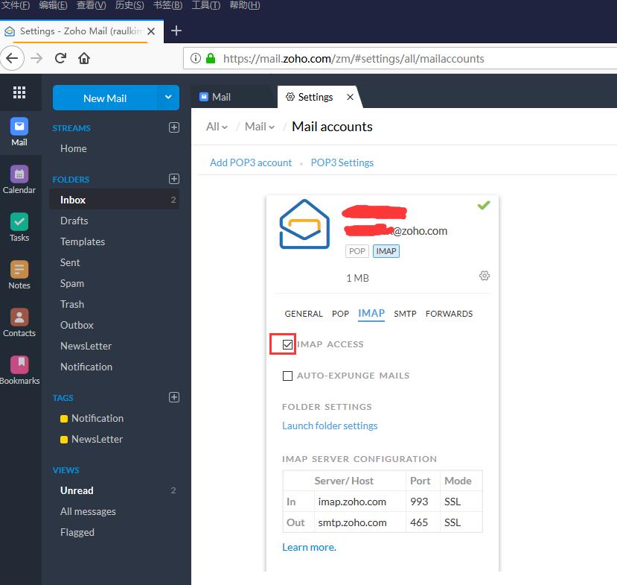Click the browser back arrow
This screenshot has width=617, height=585.
(12, 58)
